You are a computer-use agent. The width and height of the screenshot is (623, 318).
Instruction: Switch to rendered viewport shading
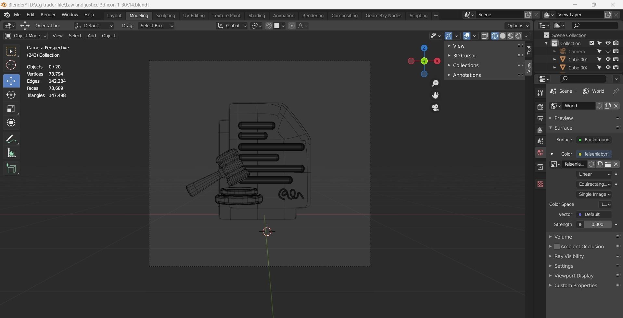pos(518,36)
